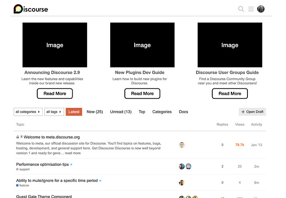Click the 2m activity time
286x198 pixels.
[257, 167]
